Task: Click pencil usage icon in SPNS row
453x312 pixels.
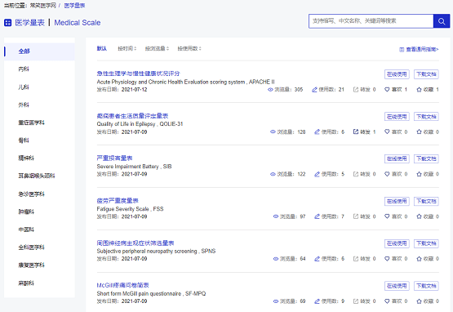Action: click(x=317, y=259)
